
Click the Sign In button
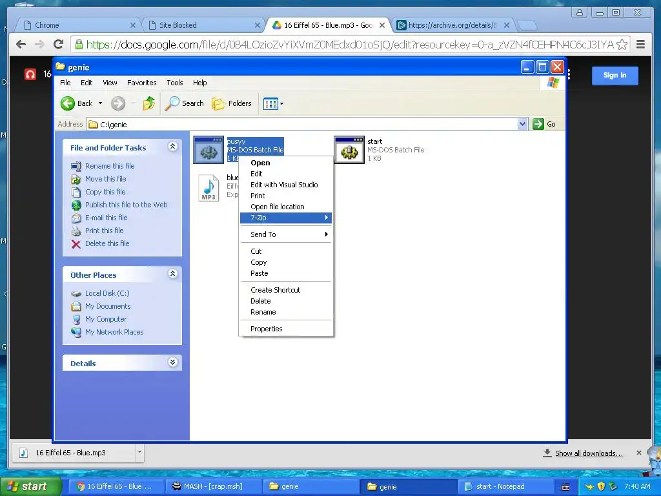615,76
